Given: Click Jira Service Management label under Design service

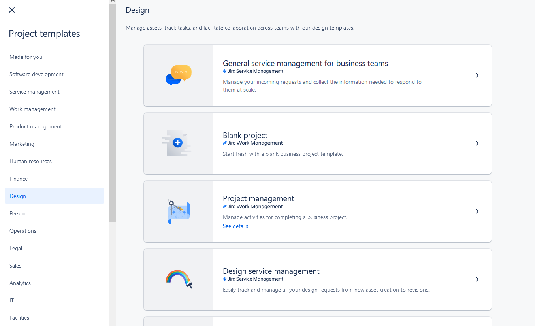Looking at the screenshot, I should click(x=253, y=279).
